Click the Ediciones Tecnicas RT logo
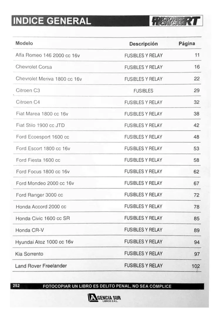The image size is (221, 322). (x=176, y=21)
